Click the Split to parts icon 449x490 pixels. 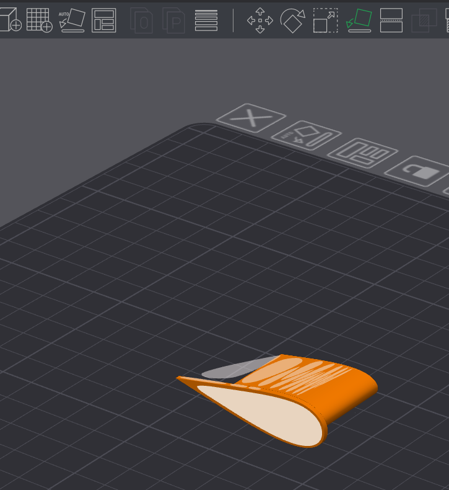coord(173,20)
